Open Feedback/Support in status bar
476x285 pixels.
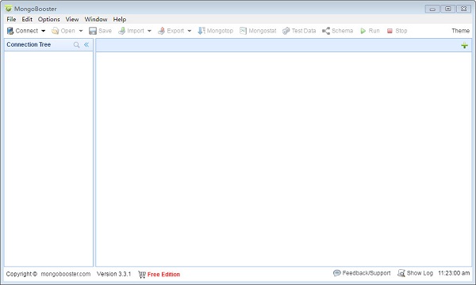pyautogui.click(x=362, y=273)
